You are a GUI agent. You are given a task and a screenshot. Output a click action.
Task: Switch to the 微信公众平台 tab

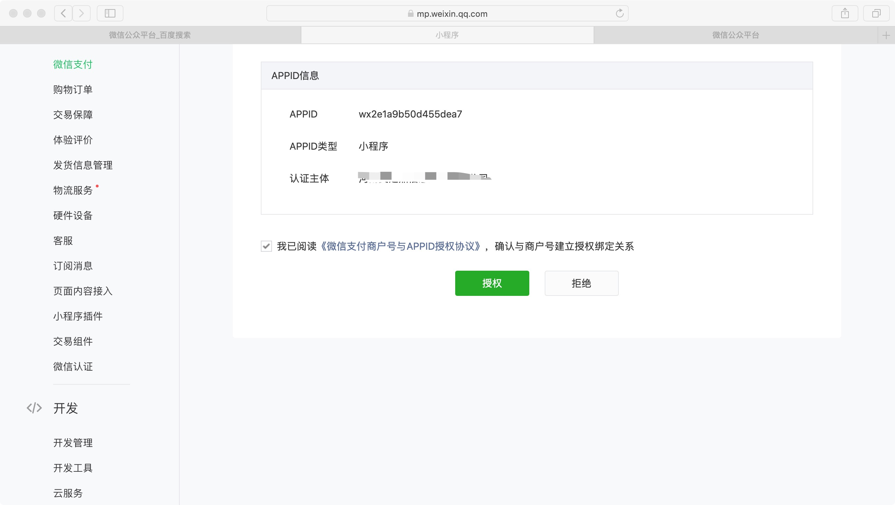tap(736, 35)
